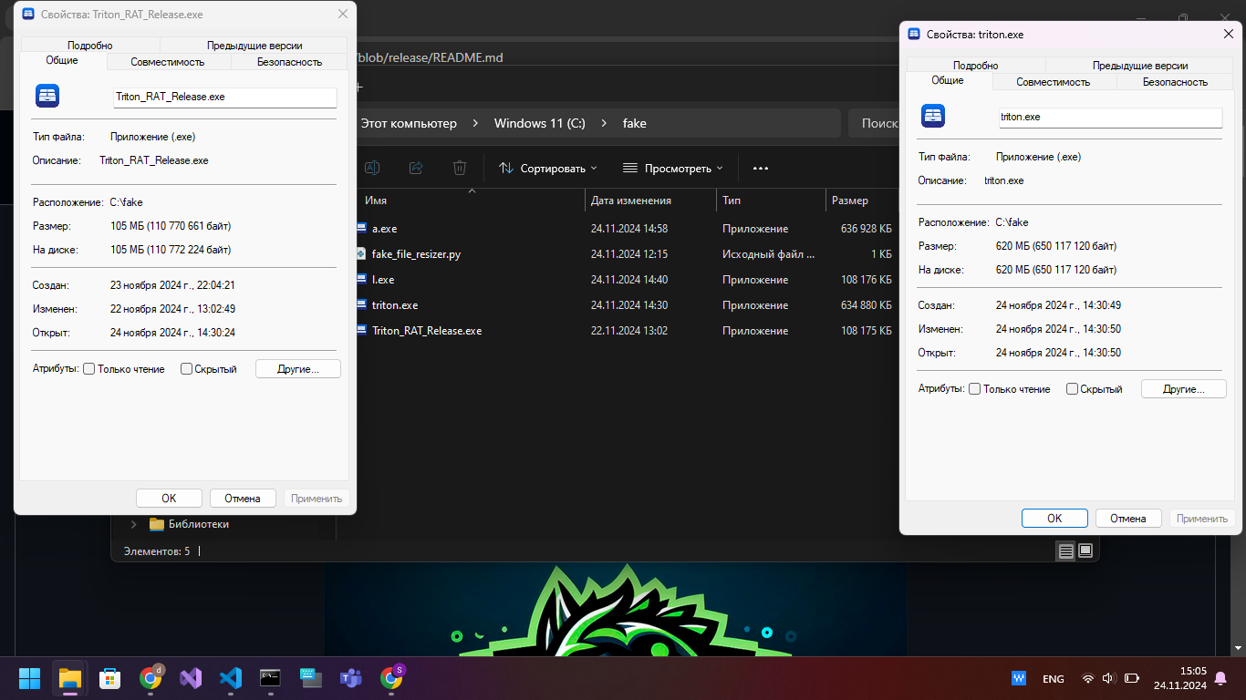
Task: Select the 'triton.exe' file name in Explorer
Action: point(395,305)
